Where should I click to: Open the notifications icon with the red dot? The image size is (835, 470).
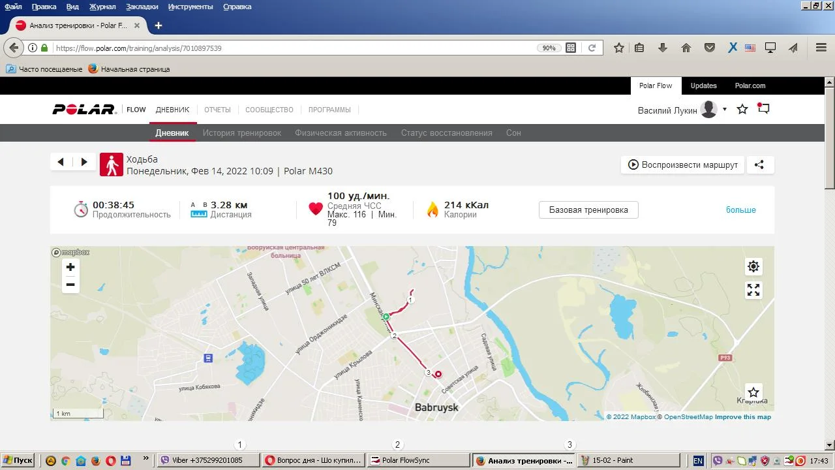coord(763,108)
